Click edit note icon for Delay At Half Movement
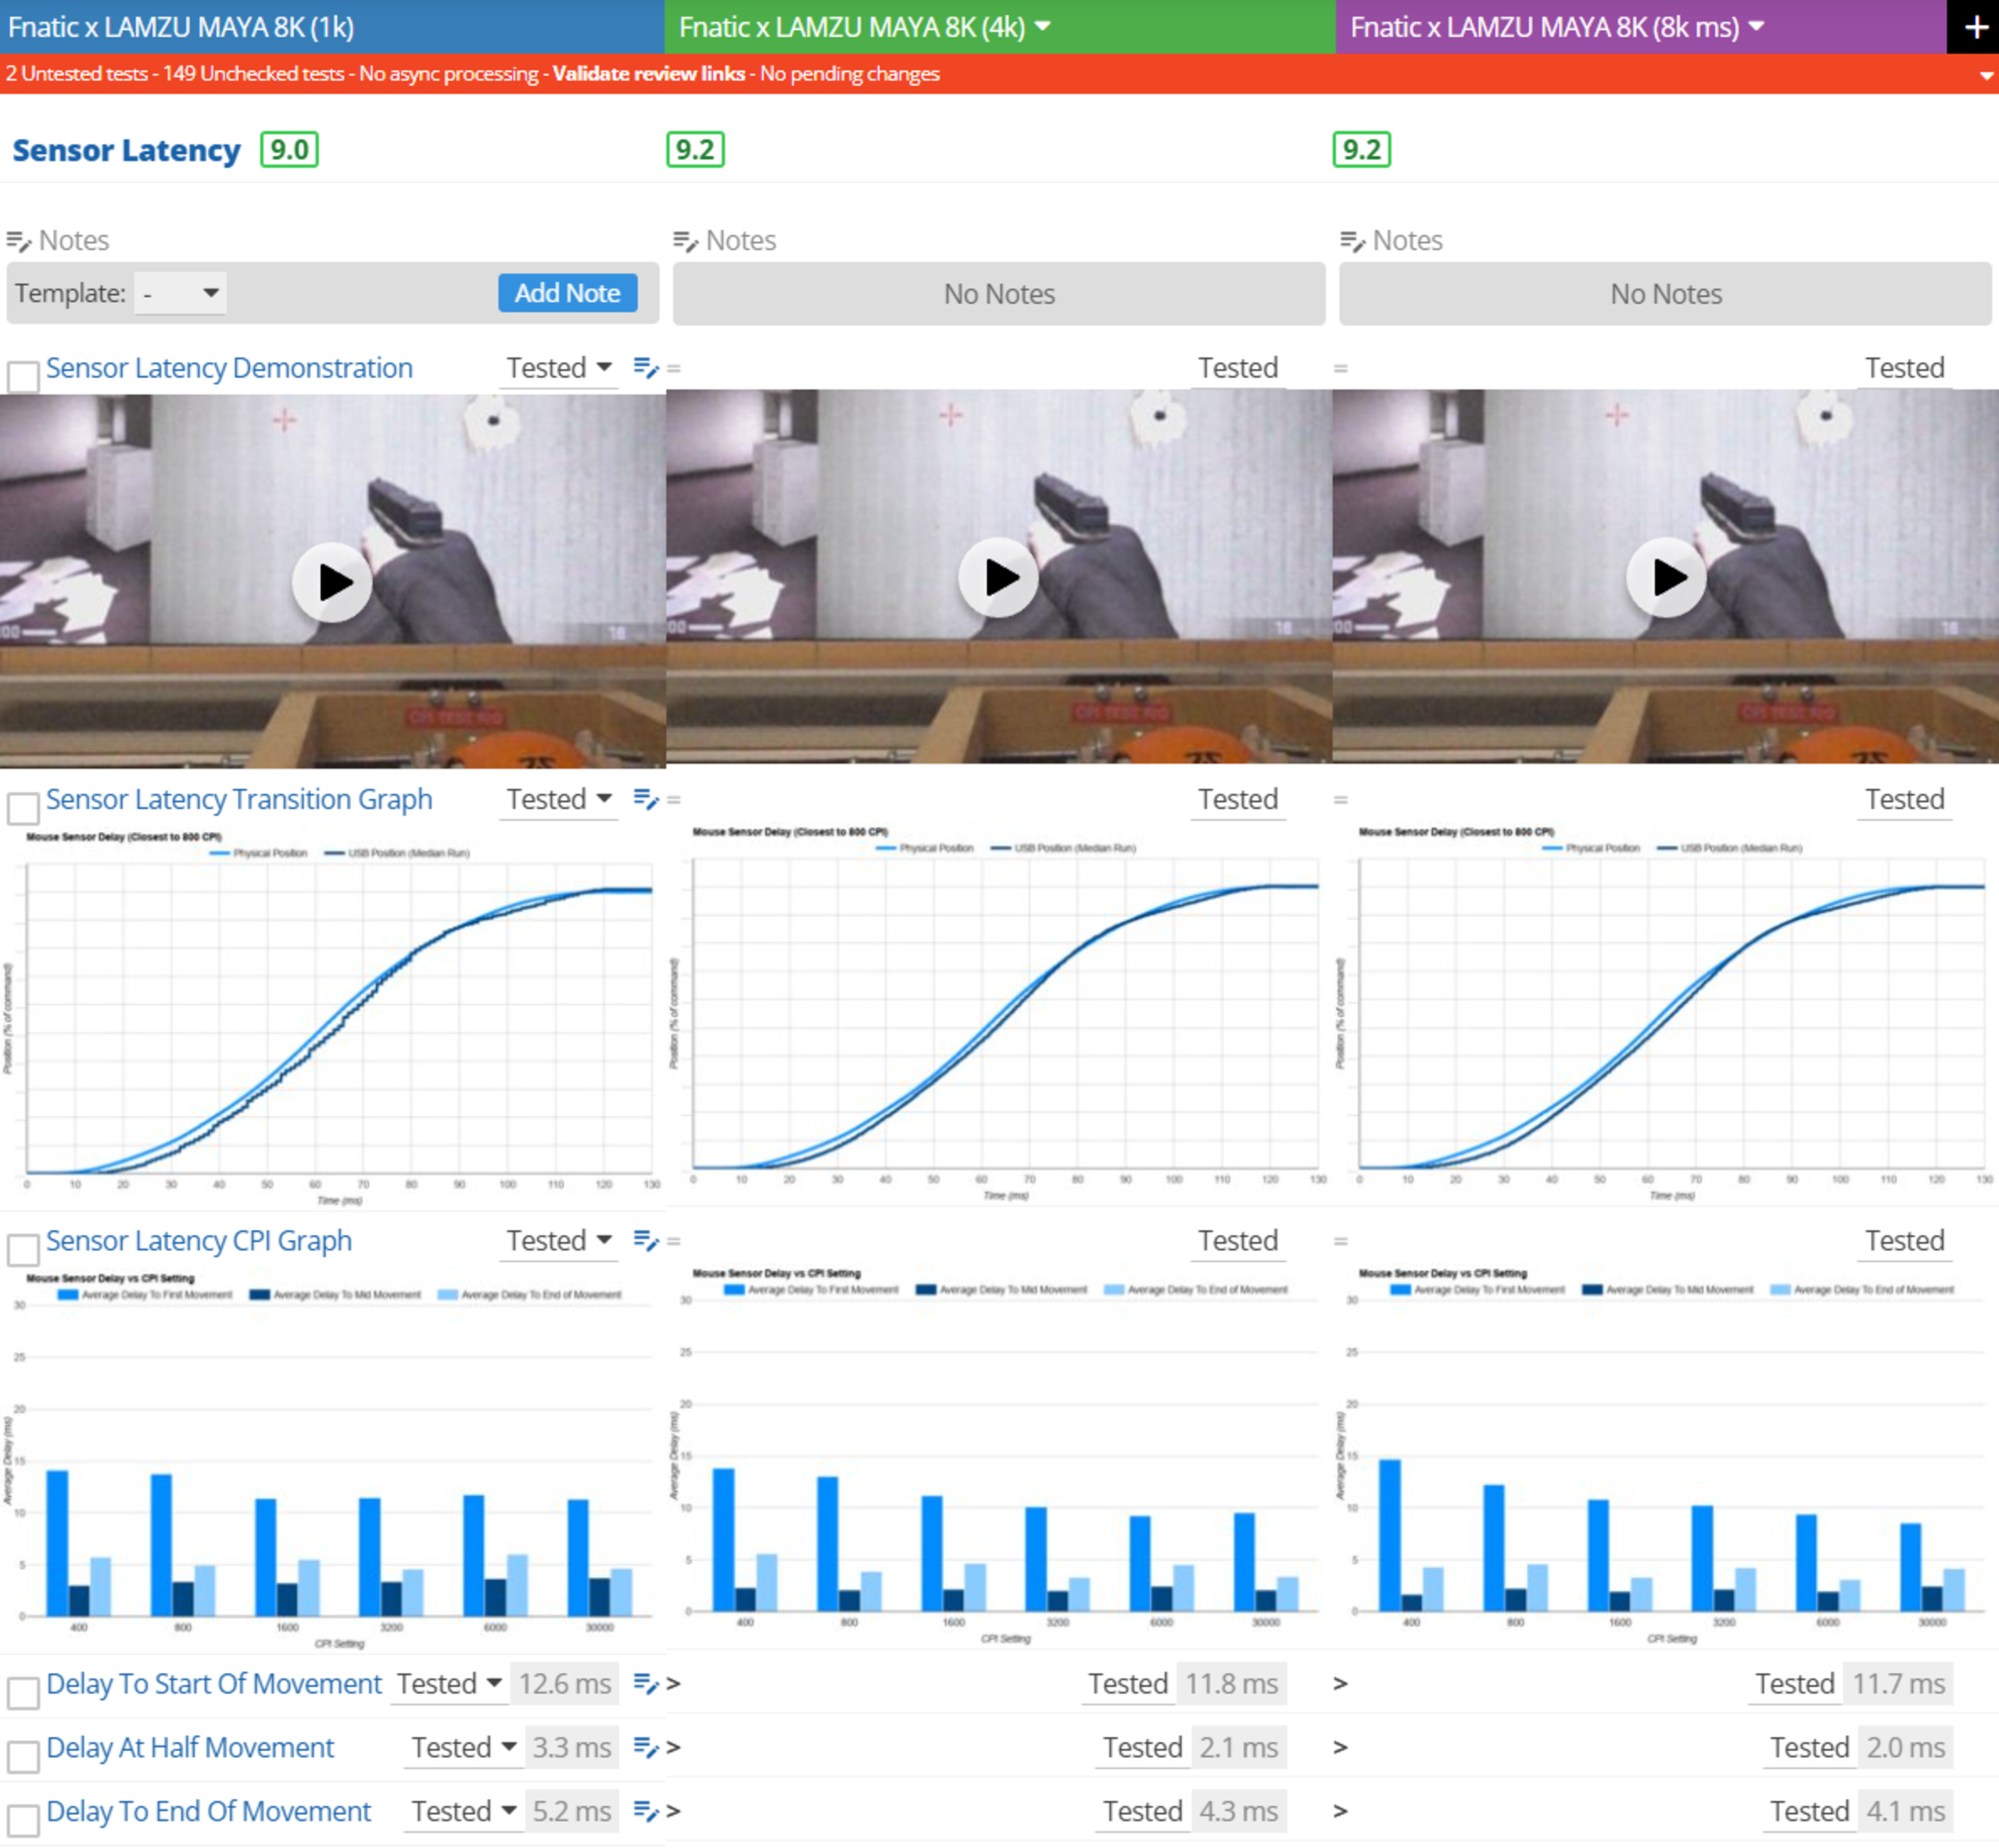The image size is (1999, 1848). tap(646, 1747)
